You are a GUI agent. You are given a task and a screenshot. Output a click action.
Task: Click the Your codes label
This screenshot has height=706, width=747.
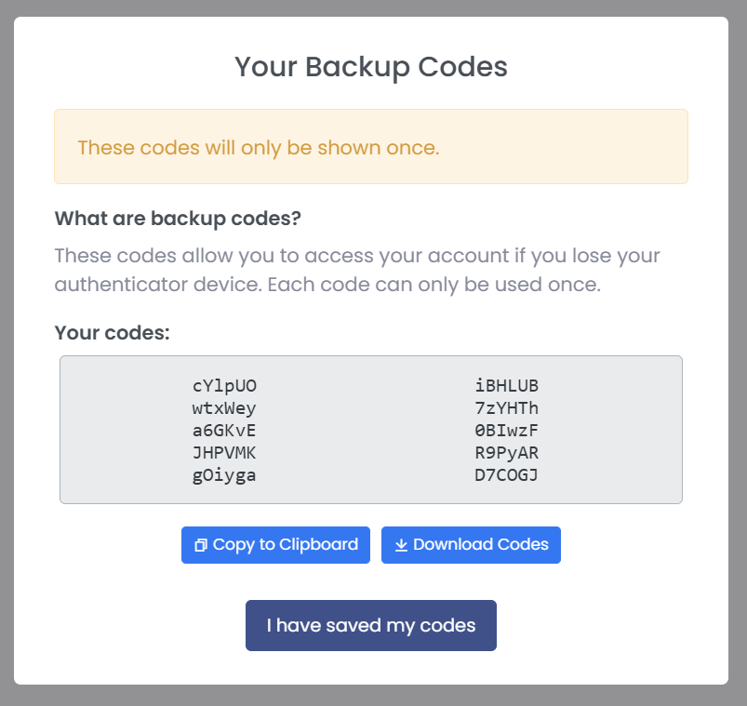point(112,332)
